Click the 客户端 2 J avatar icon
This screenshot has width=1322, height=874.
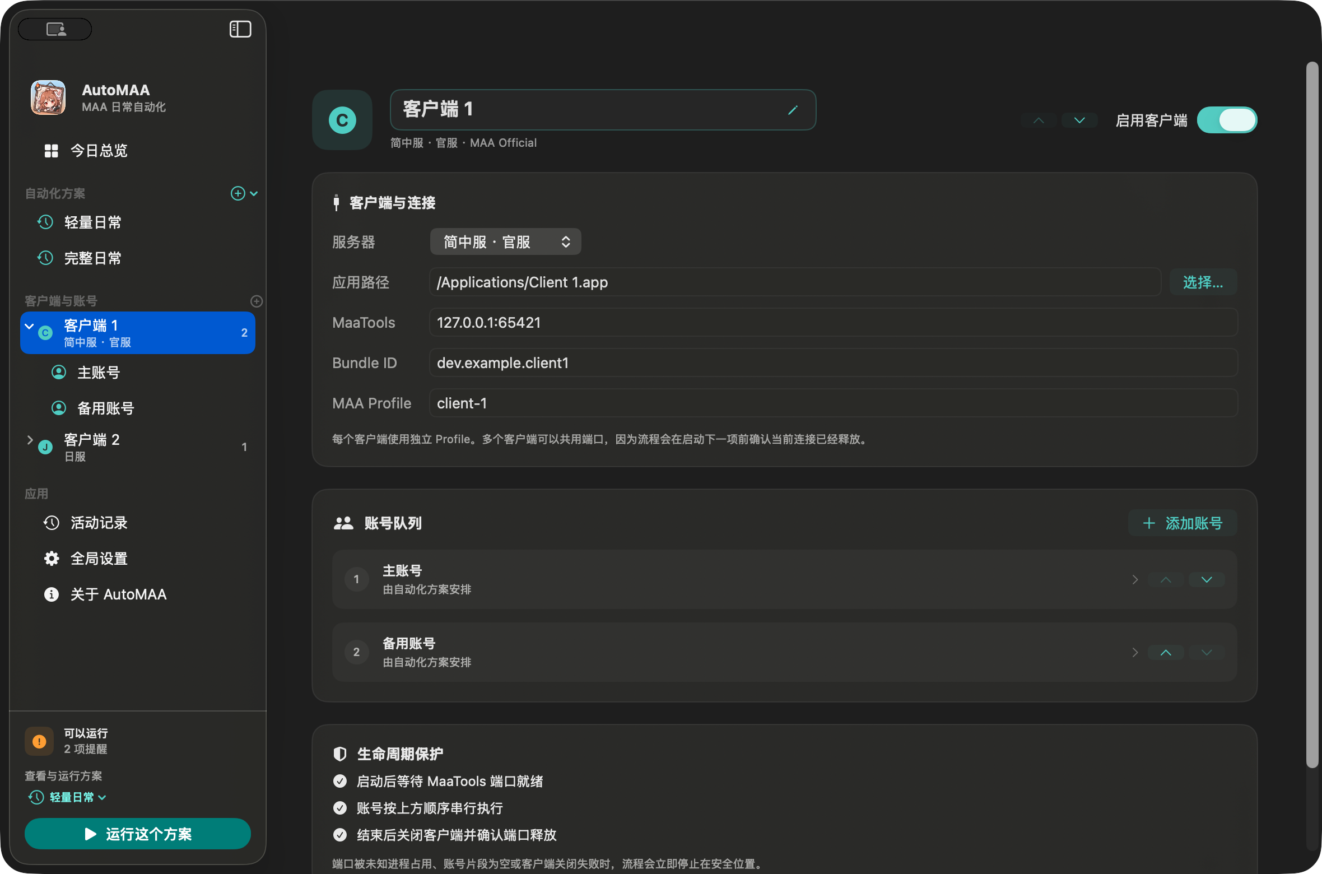point(45,447)
